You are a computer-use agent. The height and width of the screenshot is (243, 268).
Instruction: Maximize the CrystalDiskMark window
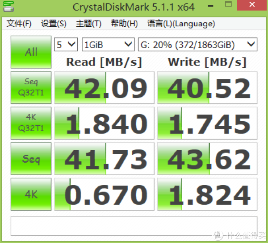coord(228,4)
